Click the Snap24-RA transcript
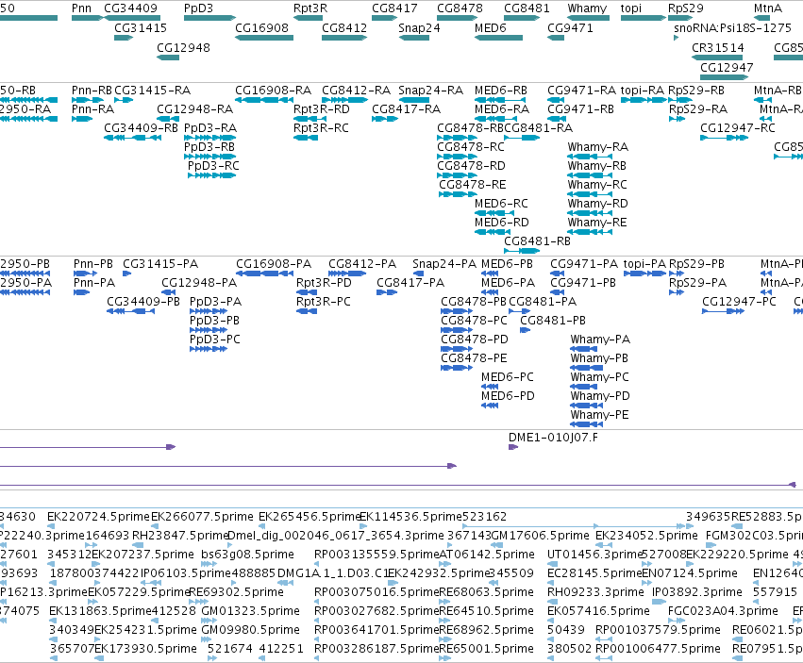 coord(414,100)
